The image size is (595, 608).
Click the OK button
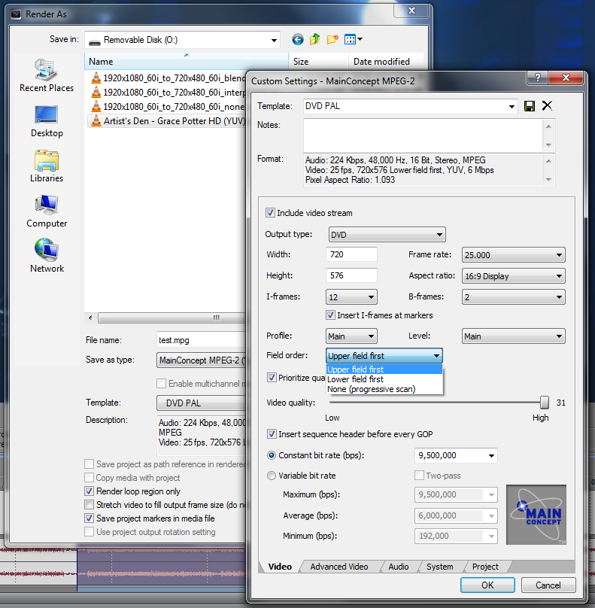pos(487,585)
